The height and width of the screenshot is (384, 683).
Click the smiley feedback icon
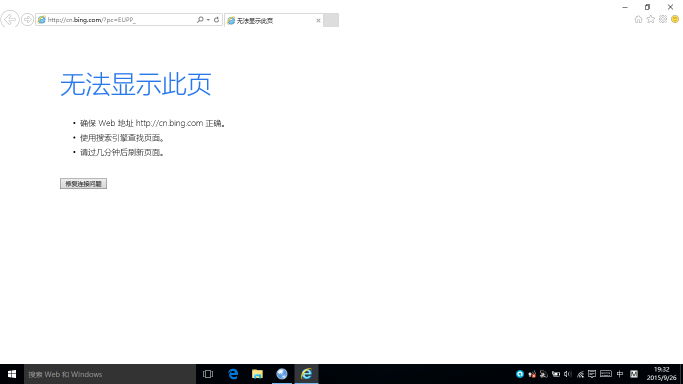(x=675, y=19)
